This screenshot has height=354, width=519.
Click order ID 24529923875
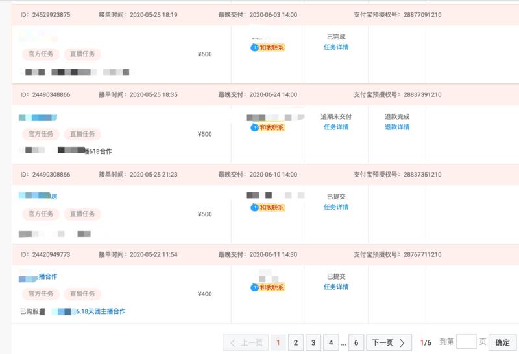point(45,14)
